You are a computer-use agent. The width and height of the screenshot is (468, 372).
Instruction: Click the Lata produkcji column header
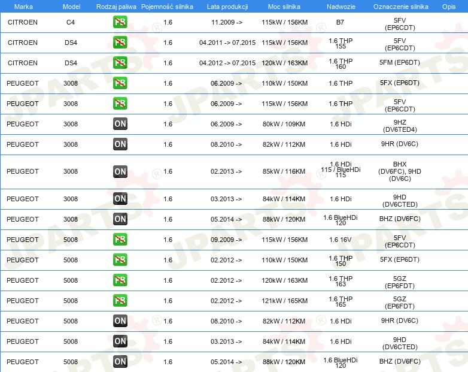[227, 7]
